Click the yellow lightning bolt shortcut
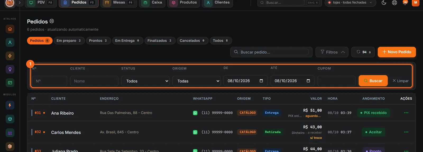This screenshot has width=423, height=152. [10, 56]
